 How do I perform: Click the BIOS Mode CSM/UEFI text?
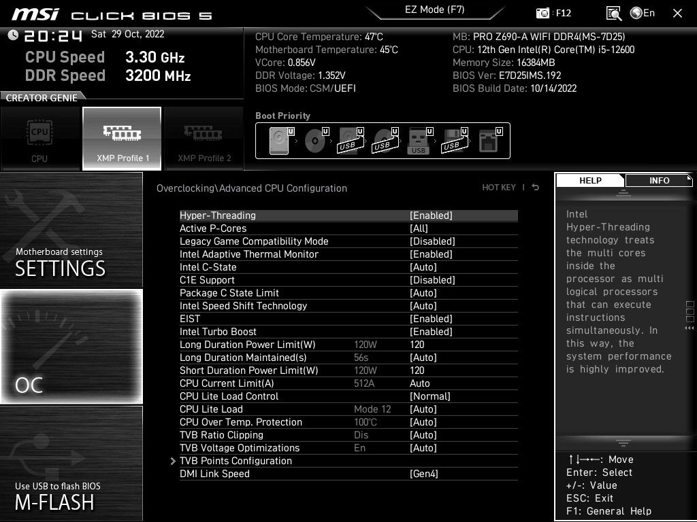(306, 88)
